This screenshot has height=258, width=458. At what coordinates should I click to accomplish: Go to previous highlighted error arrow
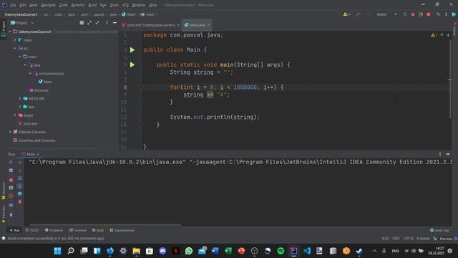tap(442, 35)
